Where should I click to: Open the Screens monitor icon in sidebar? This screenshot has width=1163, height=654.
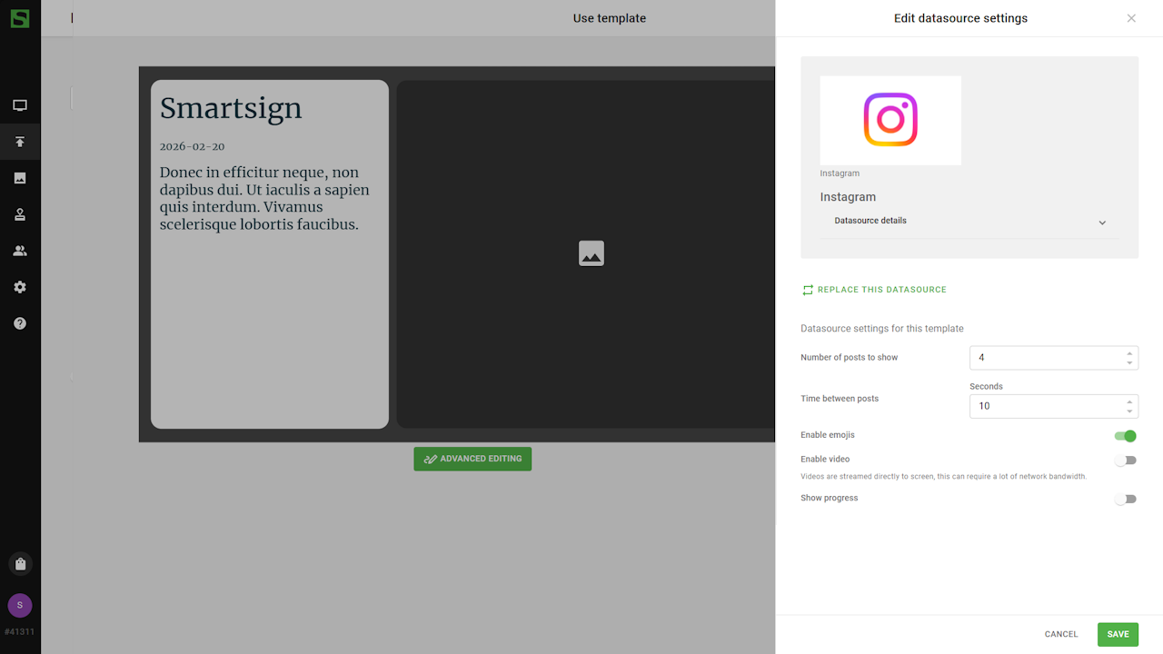tap(20, 105)
